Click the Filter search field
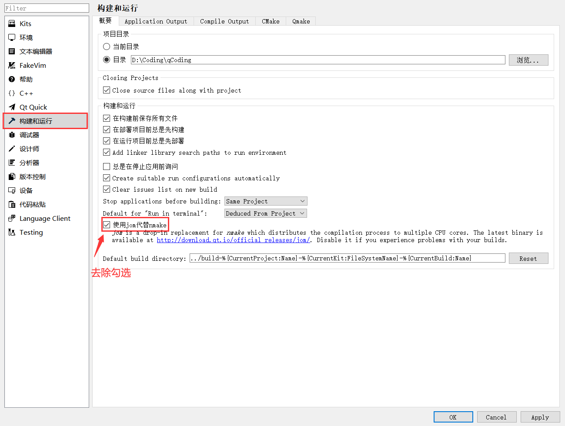565x426 pixels. tap(47, 8)
